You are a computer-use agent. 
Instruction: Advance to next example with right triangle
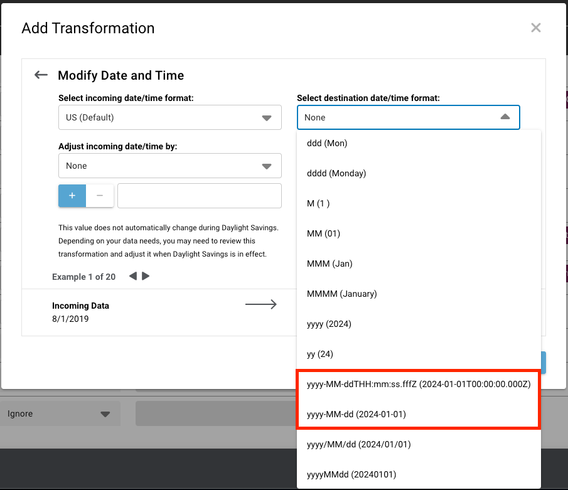tap(146, 276)
